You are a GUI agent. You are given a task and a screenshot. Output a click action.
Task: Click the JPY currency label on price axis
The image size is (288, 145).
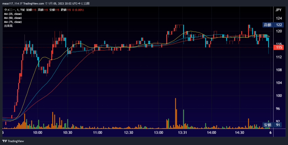(x=278, y=10)
